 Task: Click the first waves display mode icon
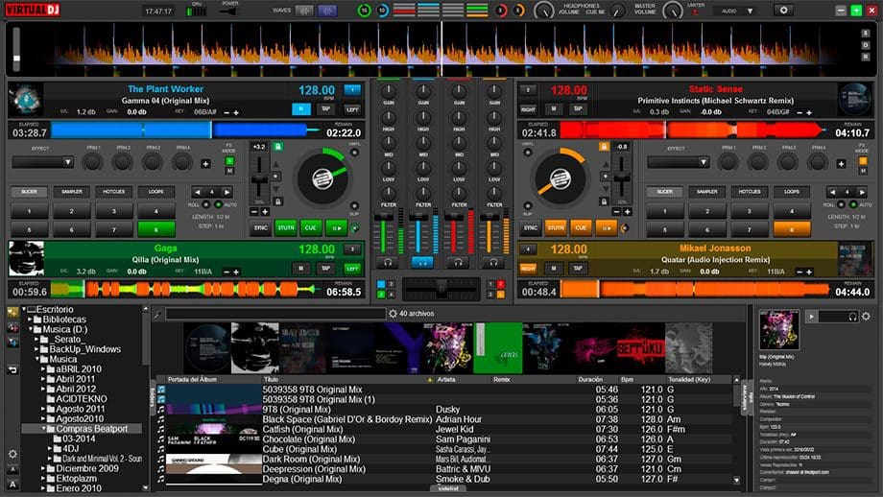tap(304, 11)
